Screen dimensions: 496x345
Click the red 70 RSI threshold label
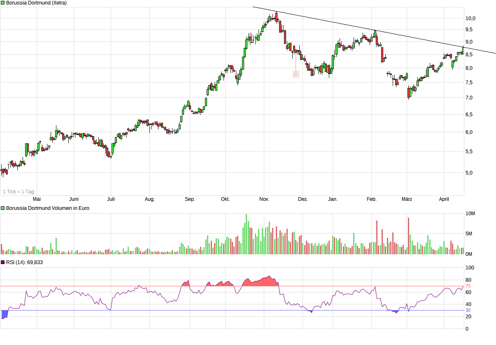468,286
